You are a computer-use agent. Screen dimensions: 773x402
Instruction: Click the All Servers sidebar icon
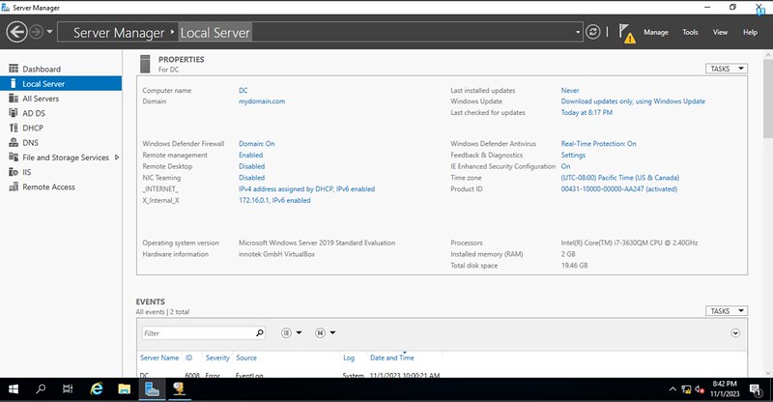coord(14,99)
